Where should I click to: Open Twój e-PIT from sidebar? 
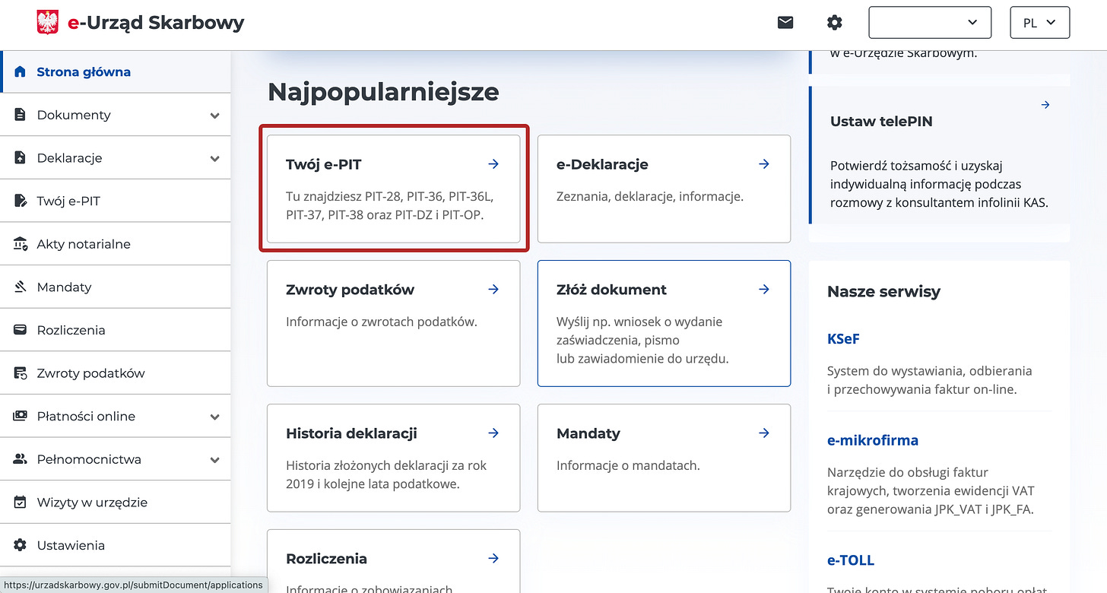(116, 201)
